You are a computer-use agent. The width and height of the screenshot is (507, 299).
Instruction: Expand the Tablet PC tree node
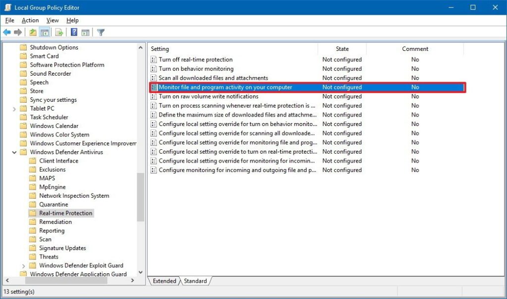point(14,109)
